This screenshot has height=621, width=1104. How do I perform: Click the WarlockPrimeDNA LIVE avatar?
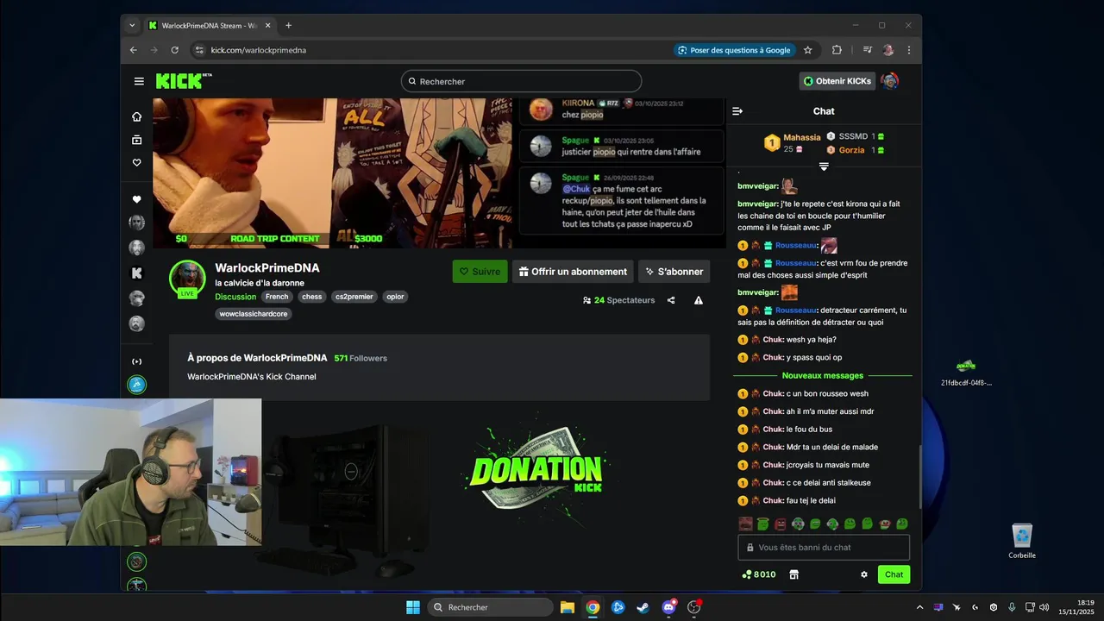tap(187, 279)
